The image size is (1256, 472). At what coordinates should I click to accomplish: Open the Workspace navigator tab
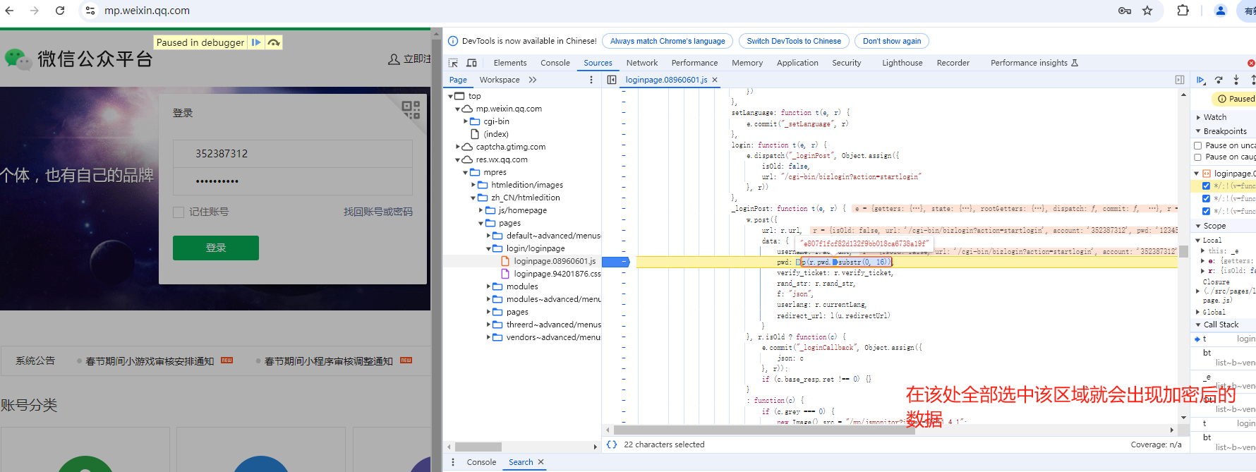coord(500,80)
